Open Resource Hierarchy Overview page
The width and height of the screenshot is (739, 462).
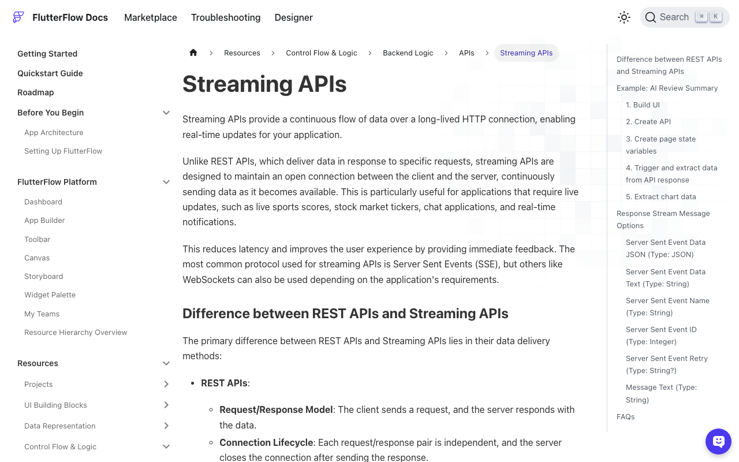[x=76, y=332]
